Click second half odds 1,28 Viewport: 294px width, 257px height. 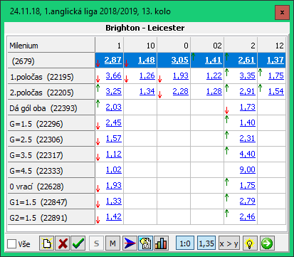click(214, 91)
